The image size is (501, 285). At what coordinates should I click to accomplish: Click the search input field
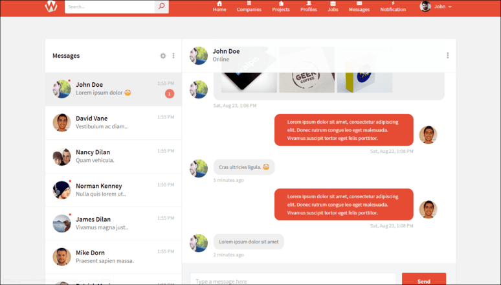tap(110, 6)
